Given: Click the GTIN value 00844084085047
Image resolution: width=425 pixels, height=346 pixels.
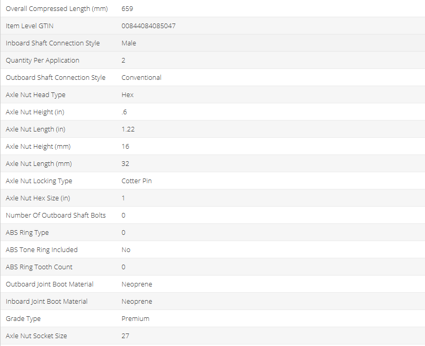Looking at the screenshot, I should pyautogui.click(x=148, y=26).
